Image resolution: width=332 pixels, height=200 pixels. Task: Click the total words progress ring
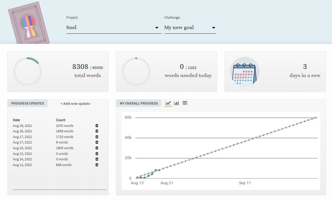(x=28, y=72)
